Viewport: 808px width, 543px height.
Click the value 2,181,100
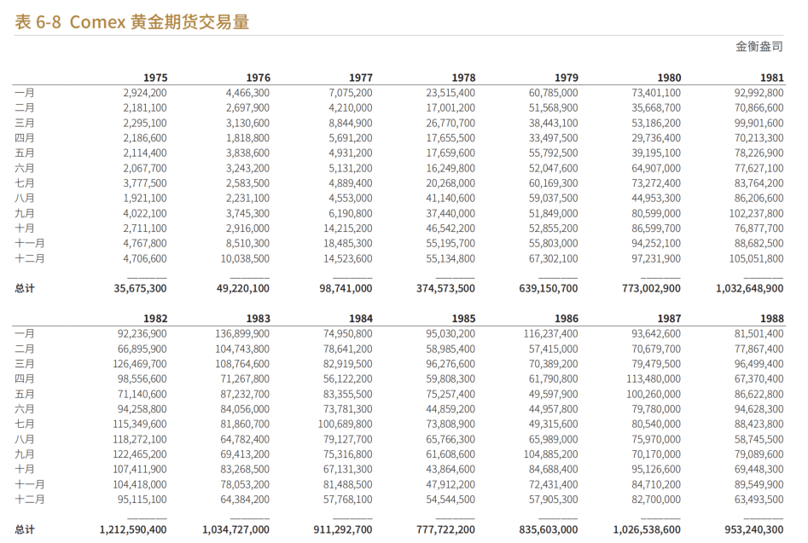[x=145, y=107]
